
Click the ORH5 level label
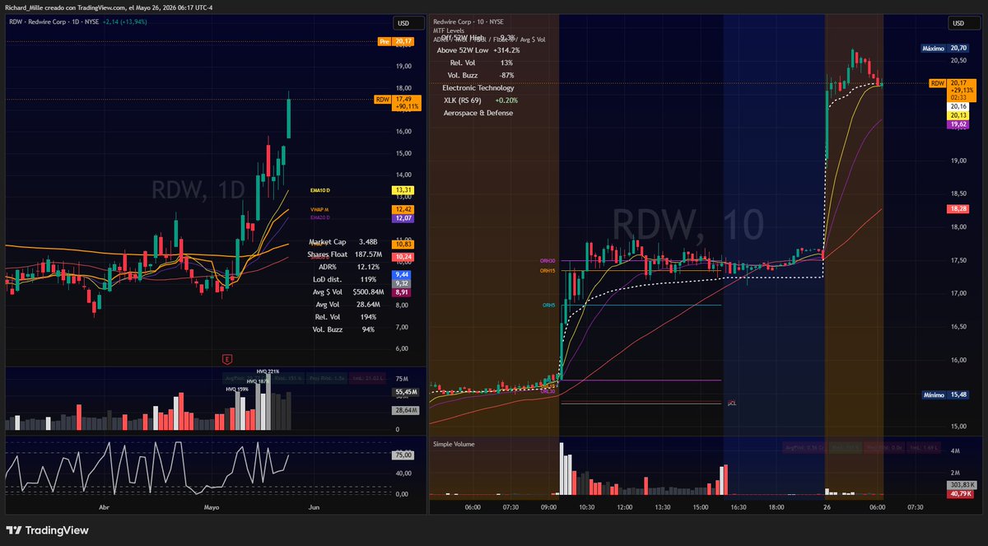[x=548, y=305]
